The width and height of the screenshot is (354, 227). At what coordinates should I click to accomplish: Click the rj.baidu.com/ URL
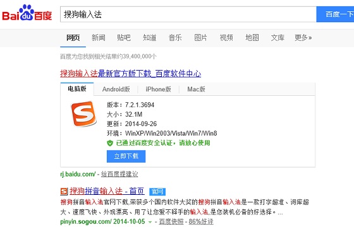coord(78,174)
